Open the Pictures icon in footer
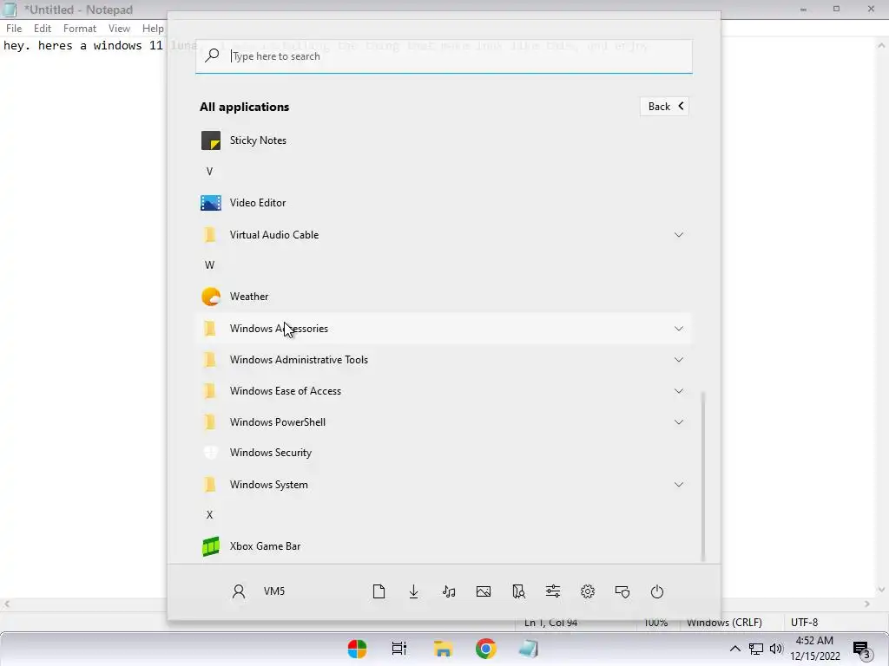 coord(484,591)
